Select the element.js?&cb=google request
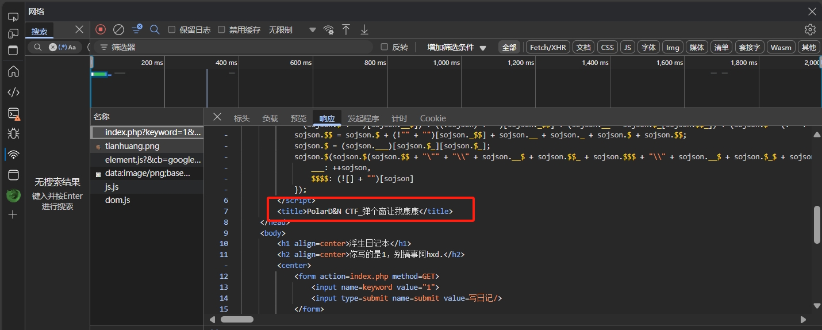 [147, 159]
